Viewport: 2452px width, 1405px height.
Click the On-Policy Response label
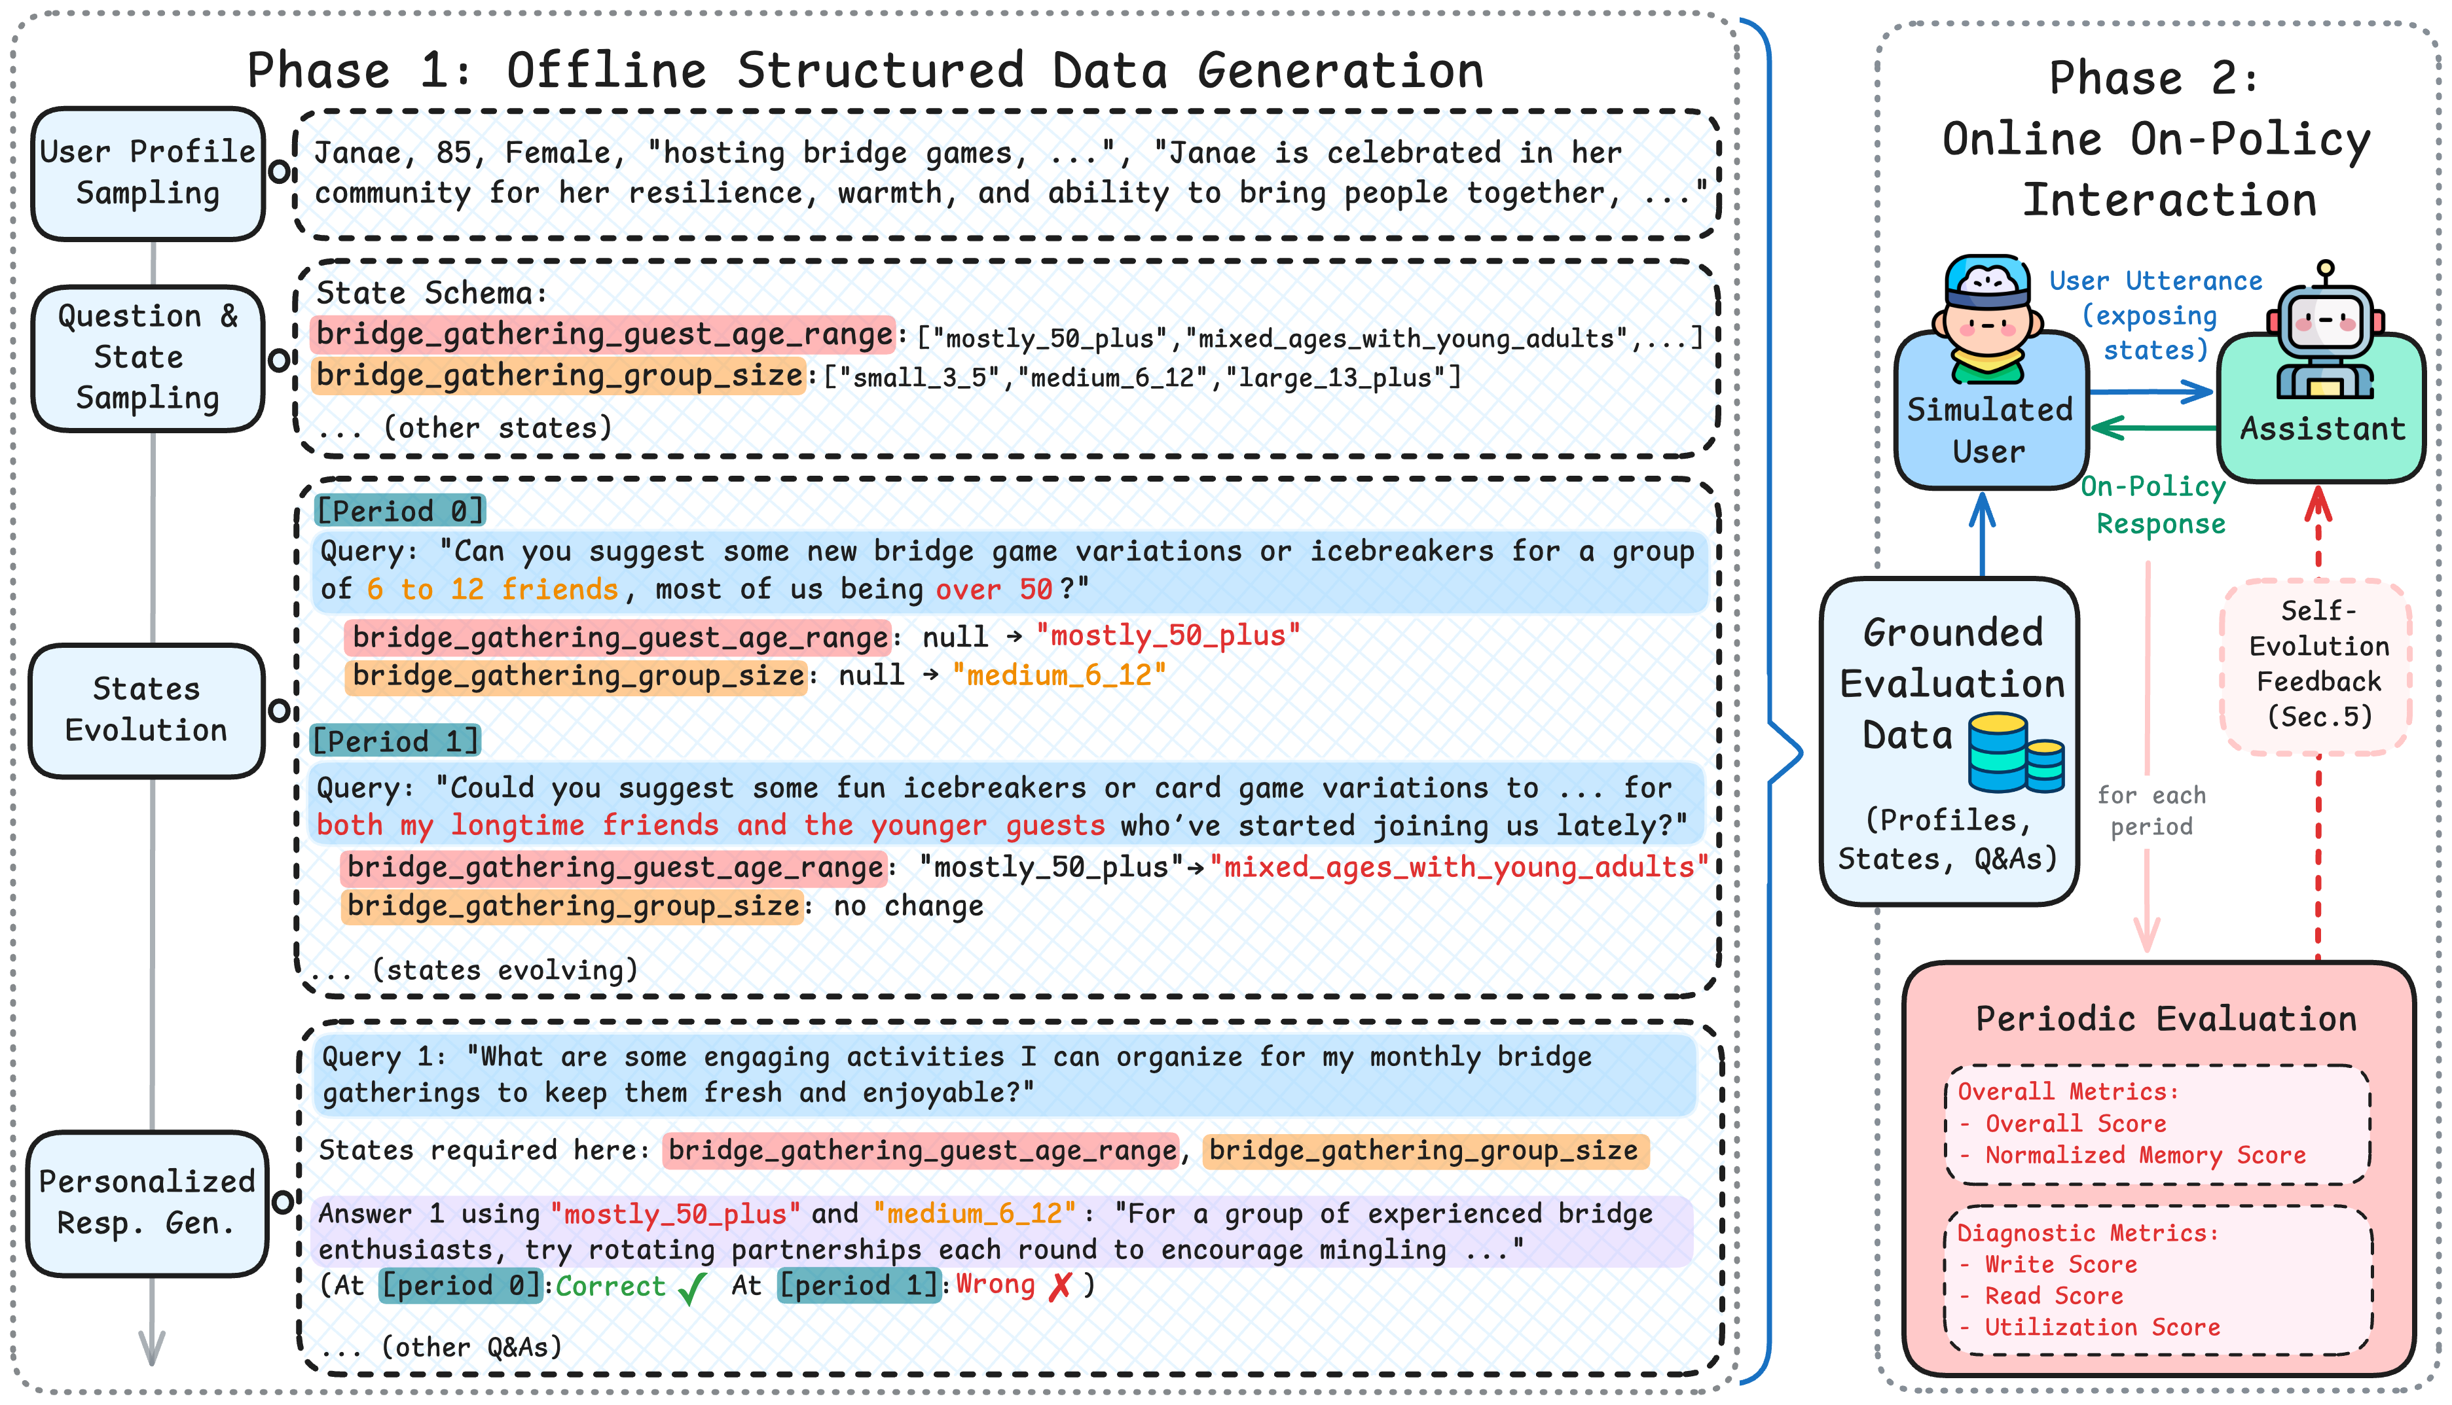pyautogui.click(x=2153, y=505)
